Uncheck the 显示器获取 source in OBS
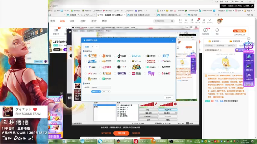This screenshot has width=257, height=144. click(118, 116)
